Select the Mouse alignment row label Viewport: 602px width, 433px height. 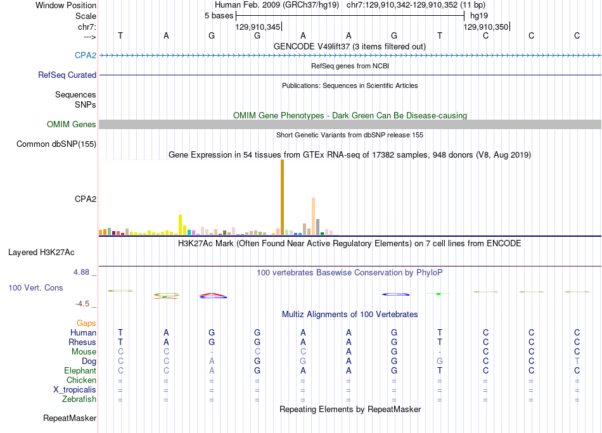point(84,352)
